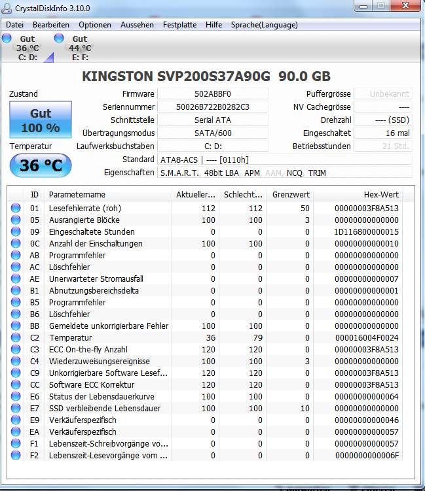Viewport: 425px width, 491px height.
Task: Click the CrystalDiskInfo title bar icon
Action: 7,8
